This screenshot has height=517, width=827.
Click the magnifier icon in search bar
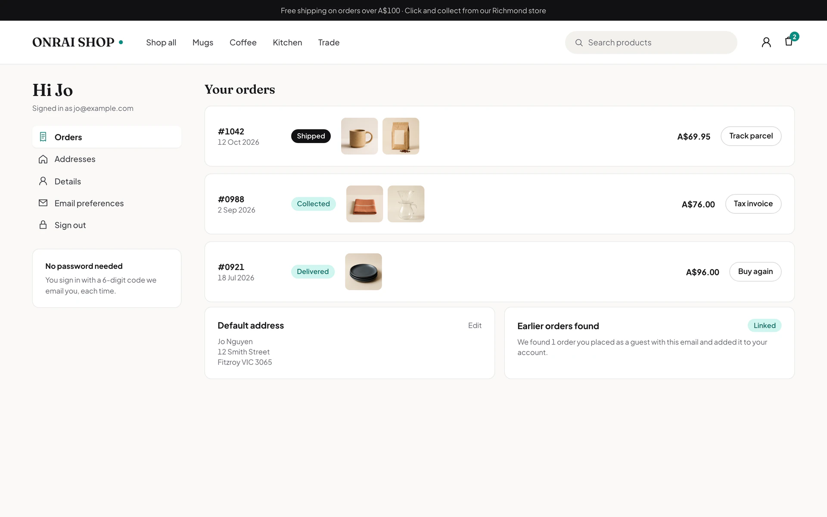click(x=579, y=43)
